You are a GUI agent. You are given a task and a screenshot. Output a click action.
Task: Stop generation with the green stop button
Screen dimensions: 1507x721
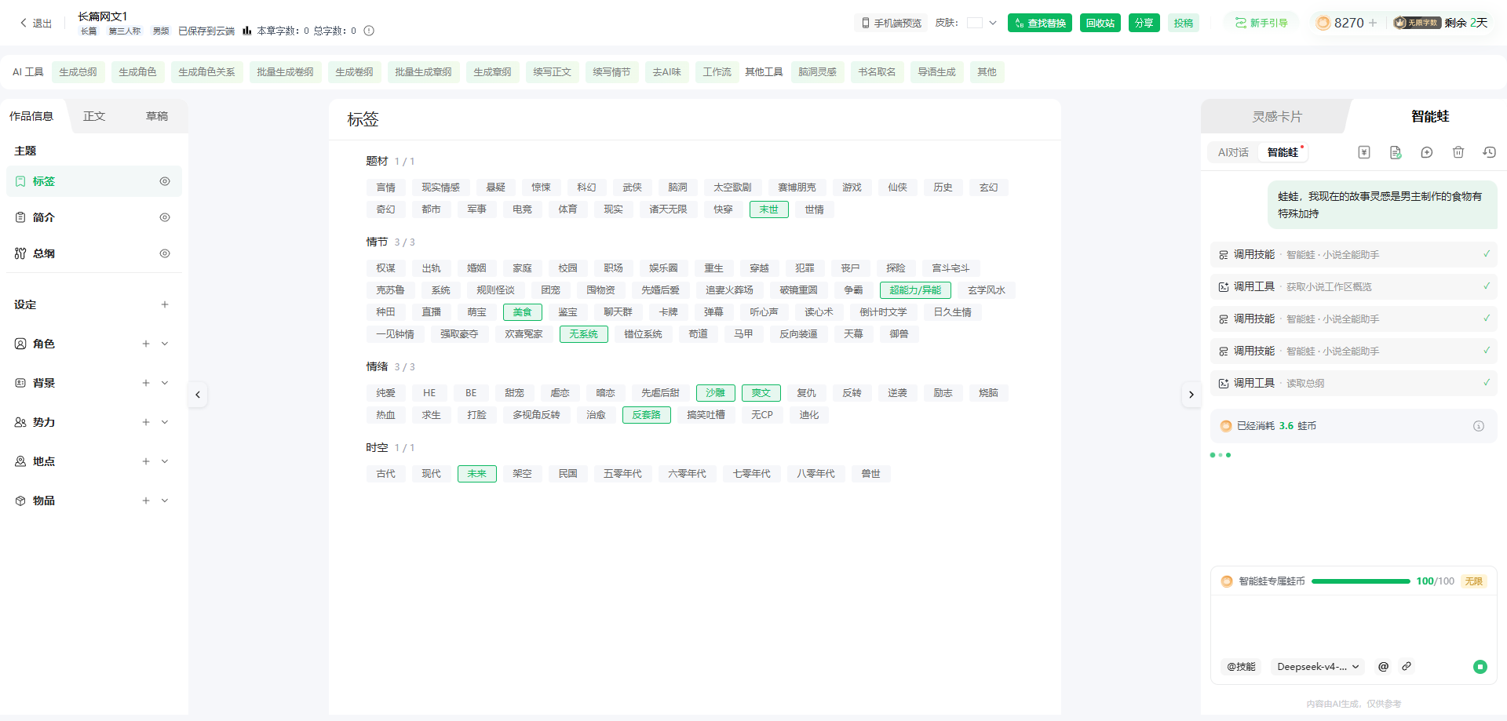click(x=1480, y=667)
